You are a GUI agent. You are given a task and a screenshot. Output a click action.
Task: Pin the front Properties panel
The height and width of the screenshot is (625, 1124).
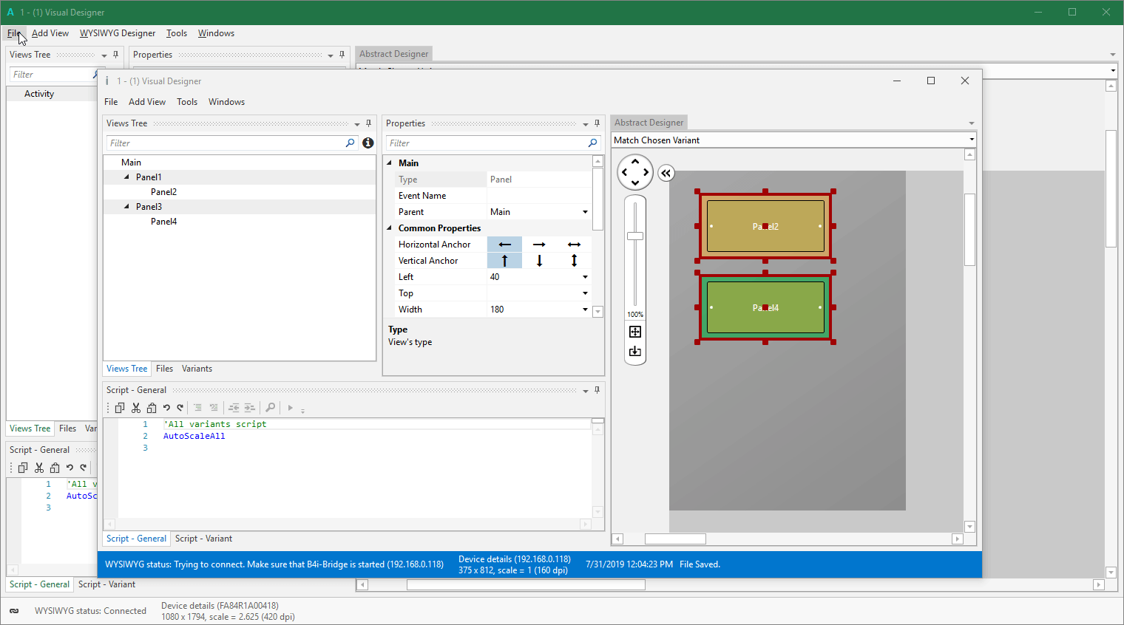coord(597,123)
